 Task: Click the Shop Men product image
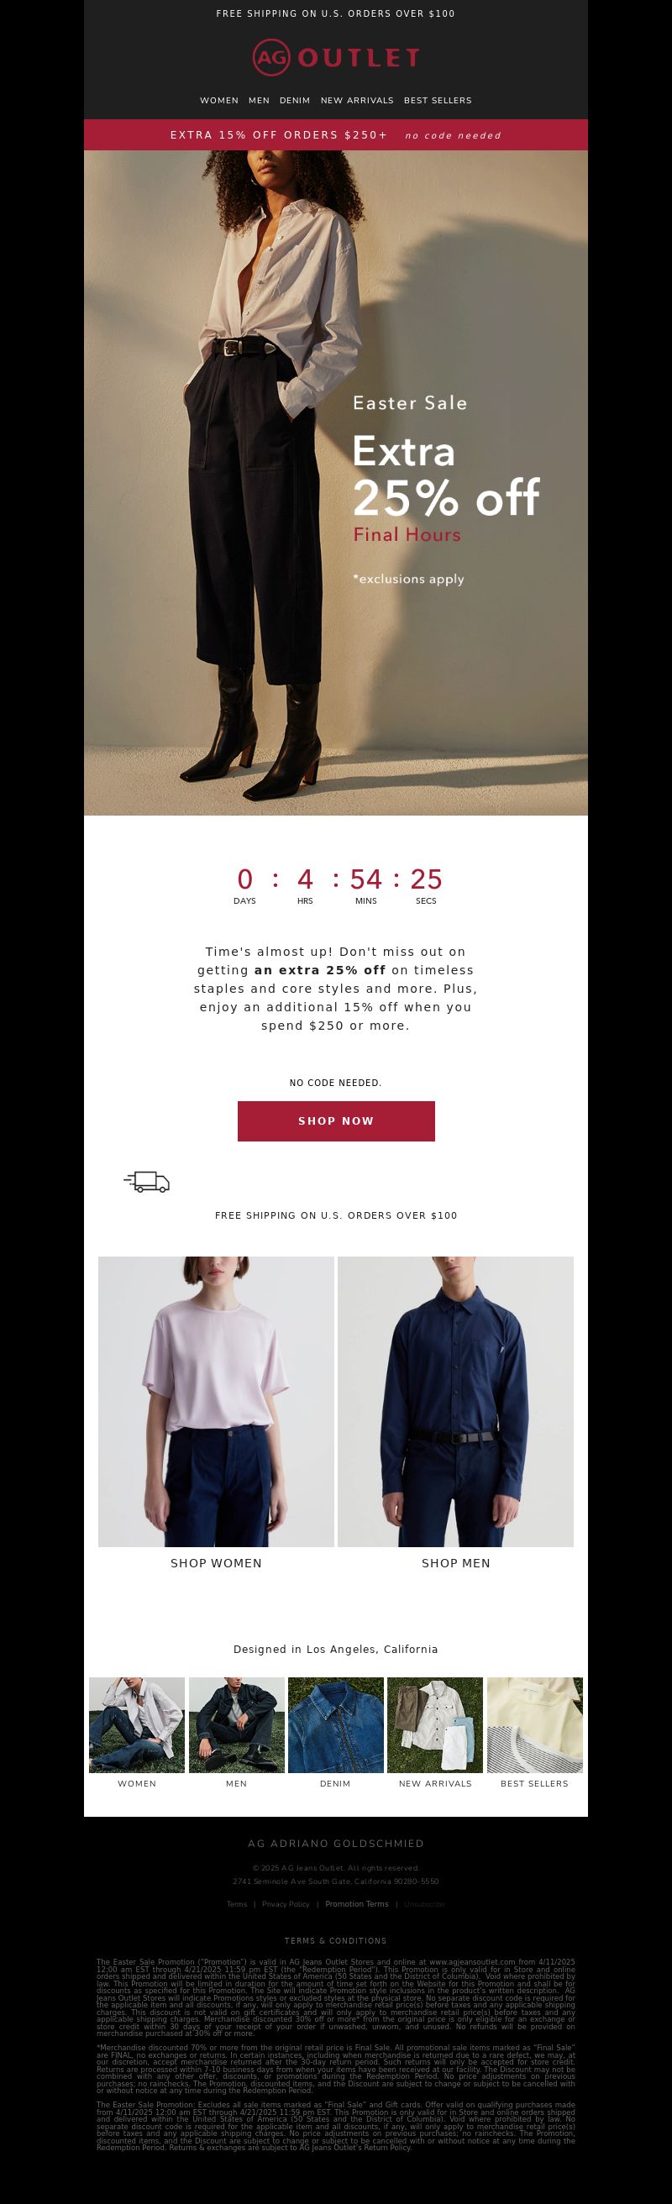455,1402
